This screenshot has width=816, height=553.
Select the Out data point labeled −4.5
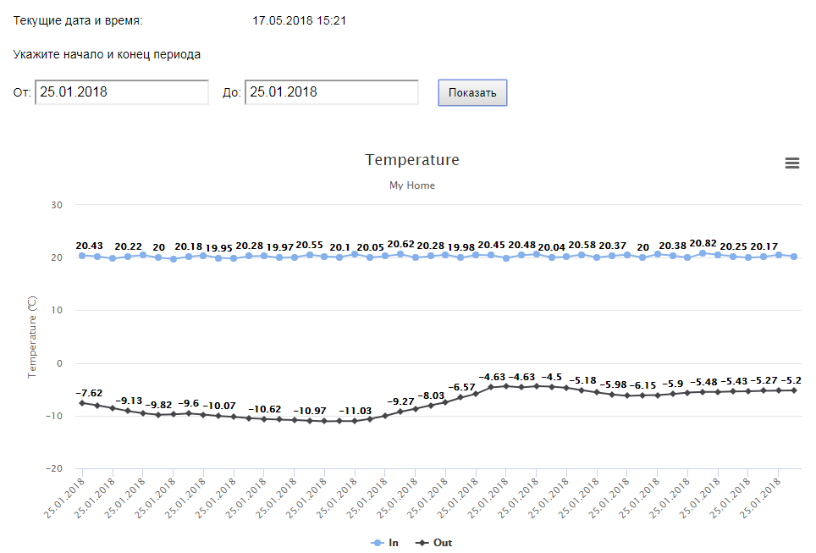coord(552,387)
